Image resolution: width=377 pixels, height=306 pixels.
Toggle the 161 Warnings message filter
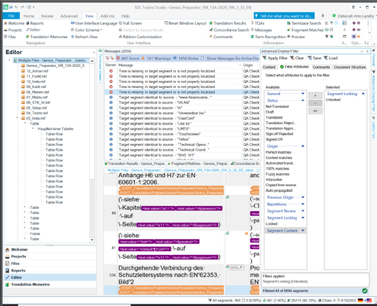point(156,58)
